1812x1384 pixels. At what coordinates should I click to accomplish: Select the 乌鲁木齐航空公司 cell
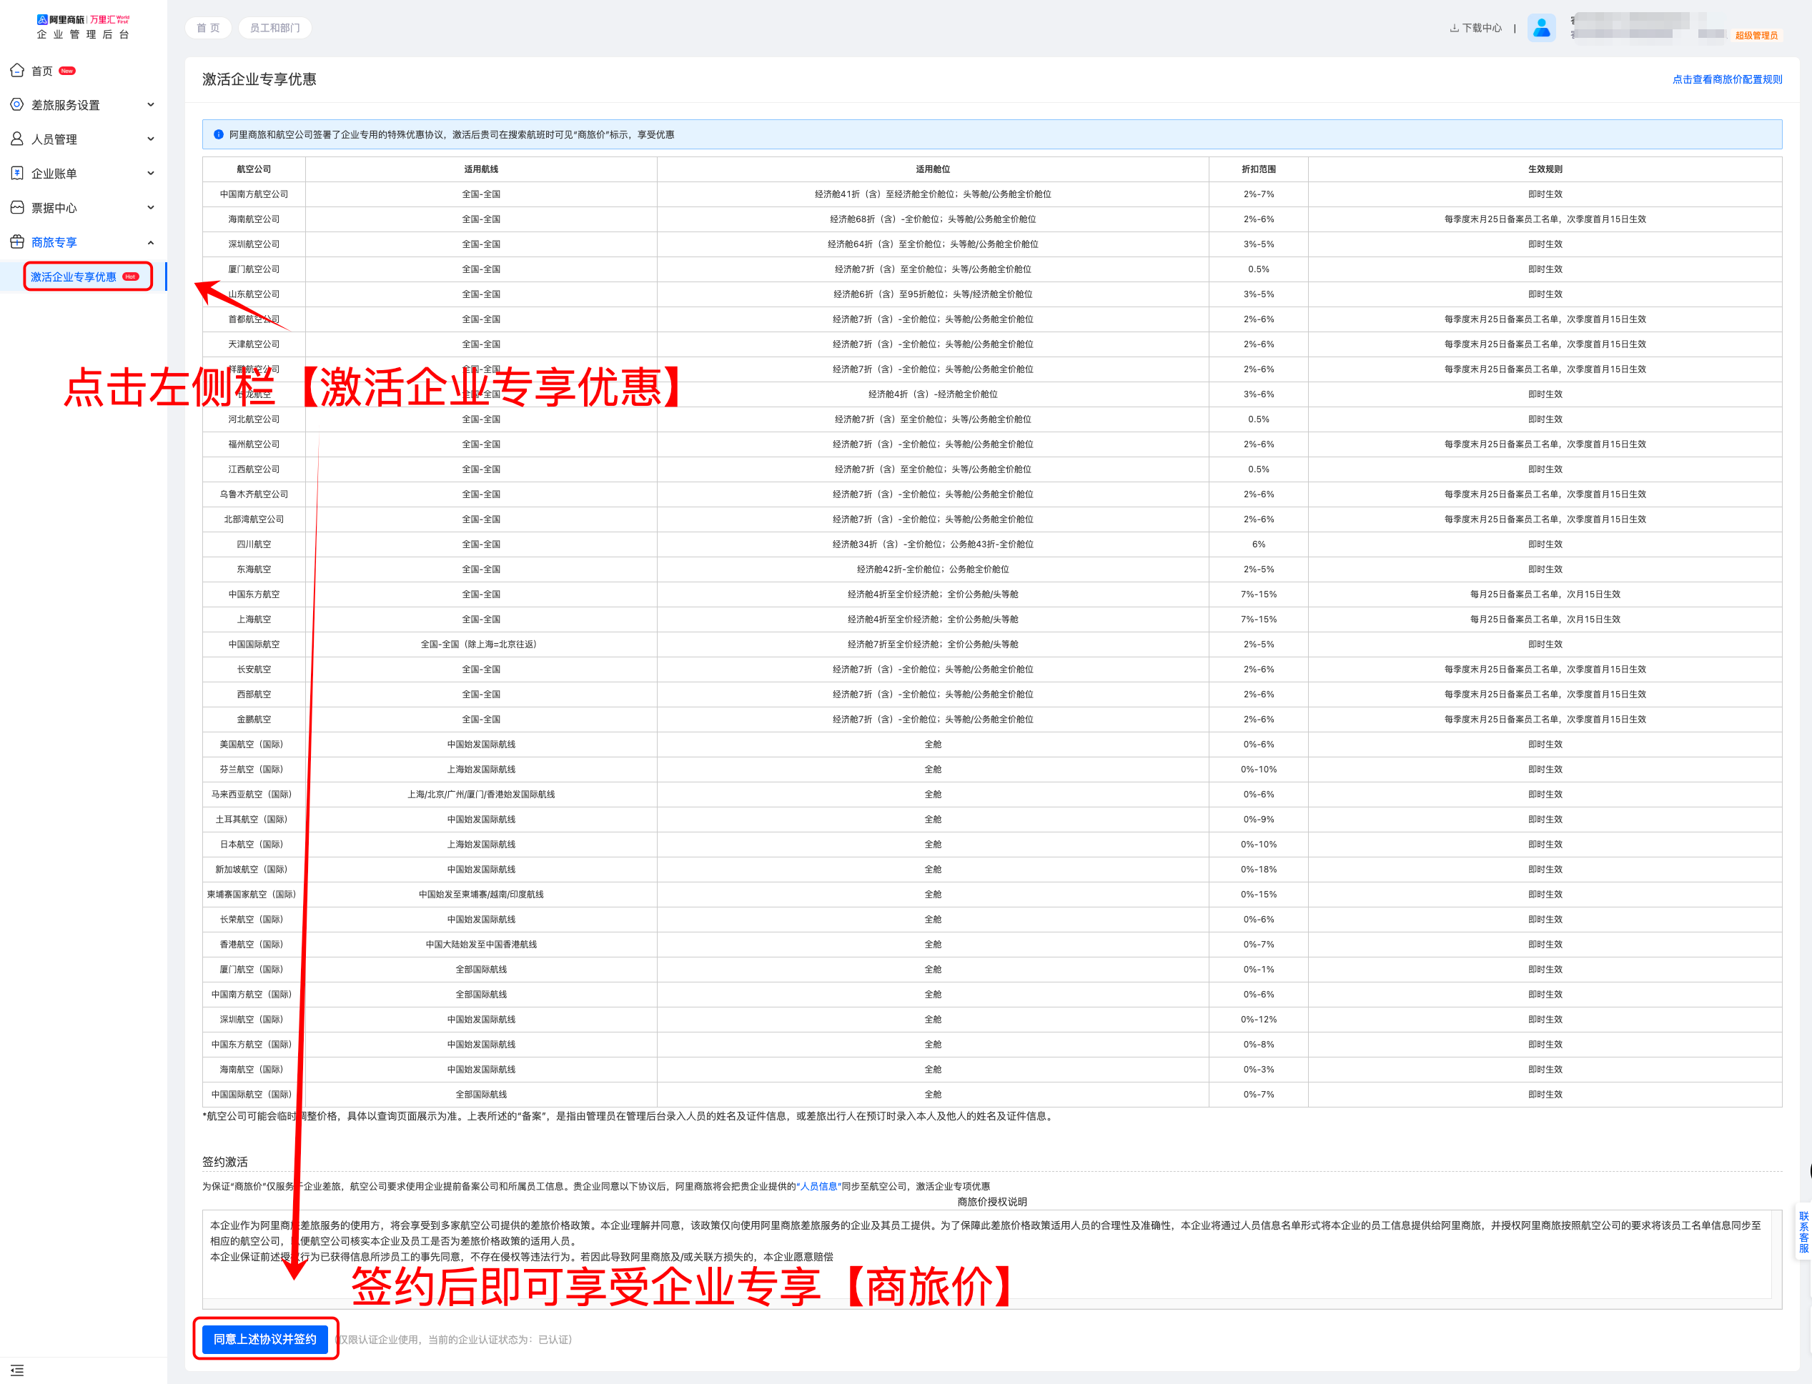pyautogui.click(x=254, y=494)
